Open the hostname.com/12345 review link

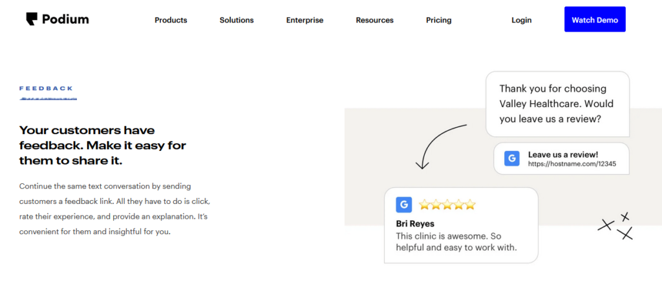coord(571,164)
